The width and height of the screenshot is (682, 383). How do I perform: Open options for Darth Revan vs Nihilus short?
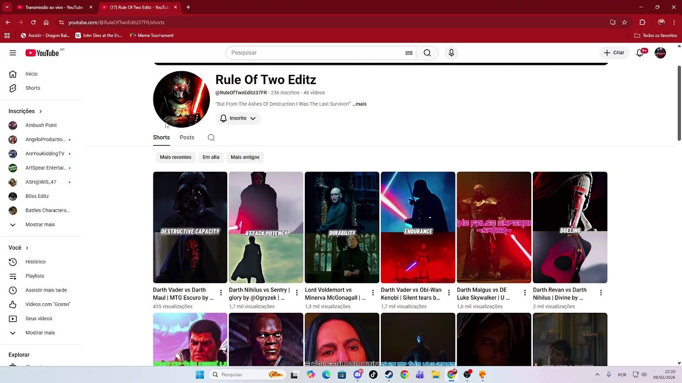coord(600,293)
